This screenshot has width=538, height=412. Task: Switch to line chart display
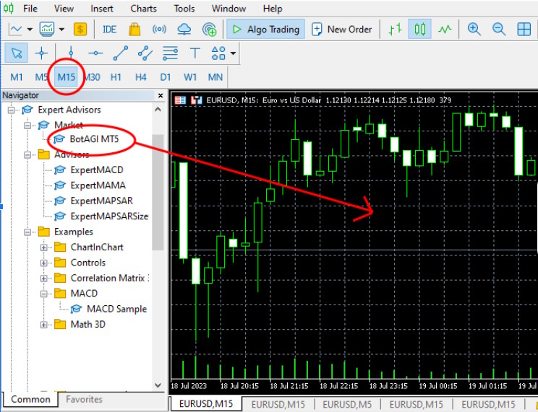pyautogui.click(x=445, y=30)
